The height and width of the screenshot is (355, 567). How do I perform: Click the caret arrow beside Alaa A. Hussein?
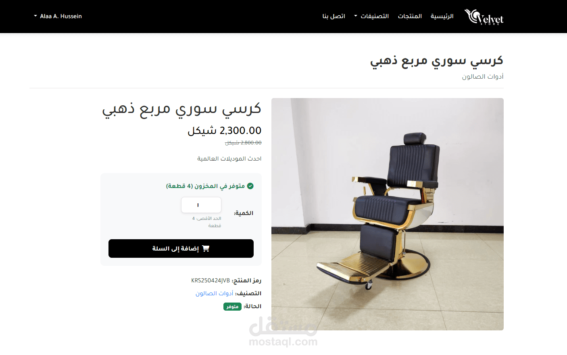pyautogui.click(x=35, y=16)
